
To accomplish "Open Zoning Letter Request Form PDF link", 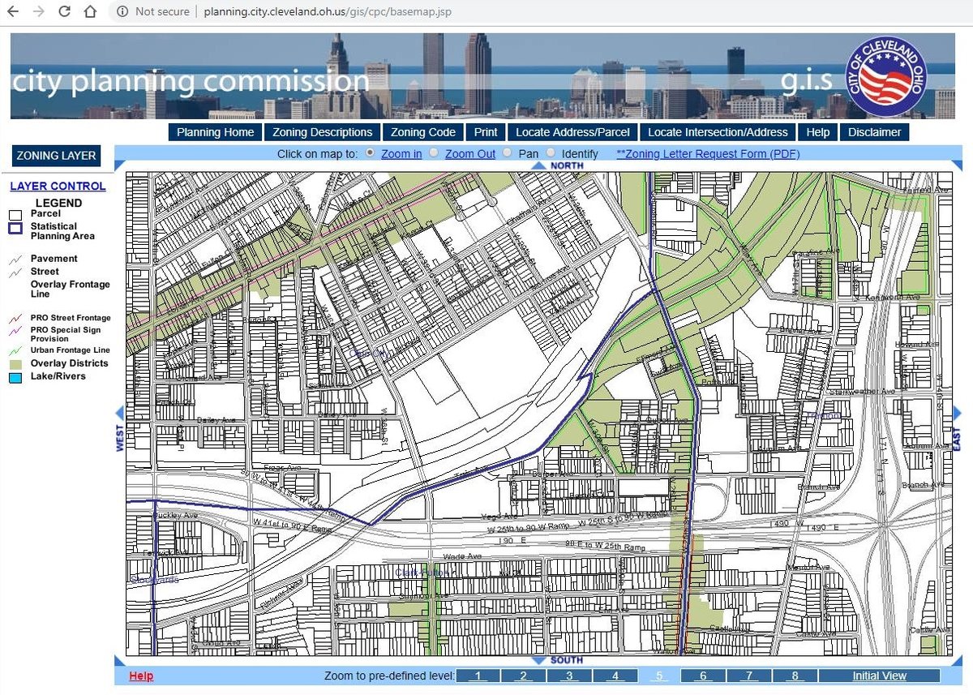I will tap(708, 153).
